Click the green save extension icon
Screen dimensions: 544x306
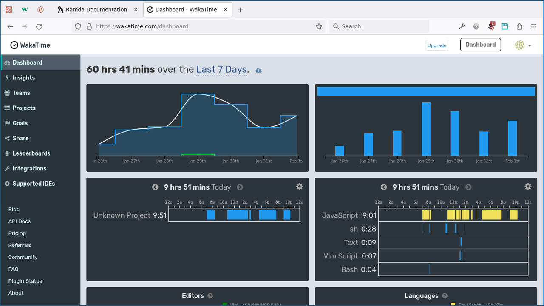[x=505, y=26]
